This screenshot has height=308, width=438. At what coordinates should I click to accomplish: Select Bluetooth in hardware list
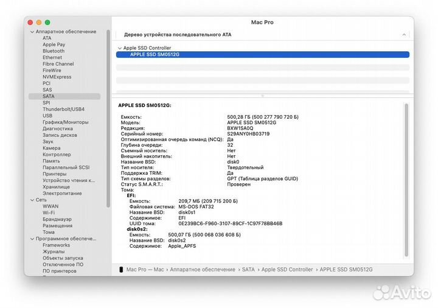point(54,51)
